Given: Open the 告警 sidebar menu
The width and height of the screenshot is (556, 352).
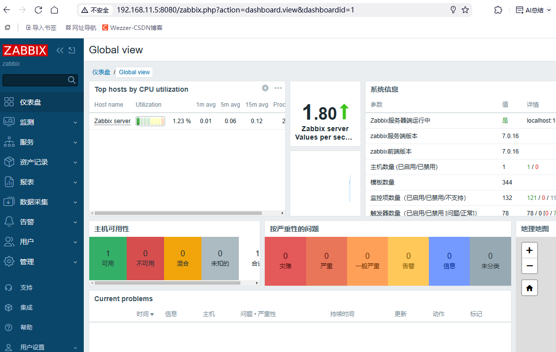Looking at the screenshot, I should click(x=42, y=221).
